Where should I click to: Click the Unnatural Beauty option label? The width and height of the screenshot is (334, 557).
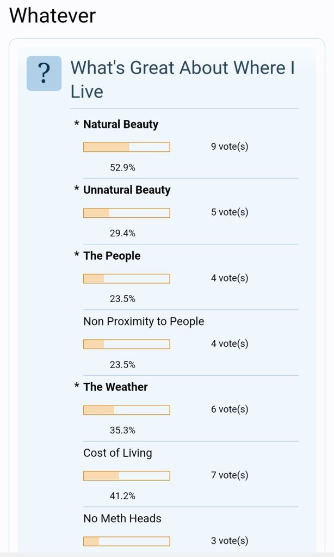tap(127, 190)
